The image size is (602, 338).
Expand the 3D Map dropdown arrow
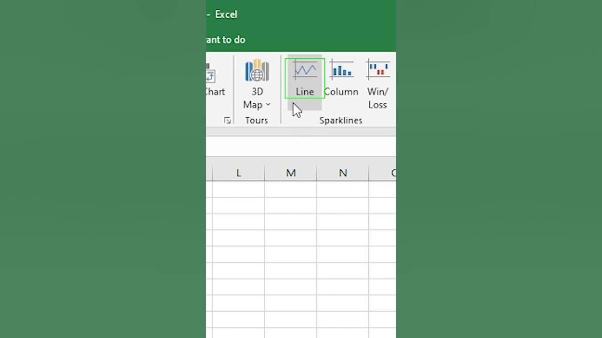268,105
